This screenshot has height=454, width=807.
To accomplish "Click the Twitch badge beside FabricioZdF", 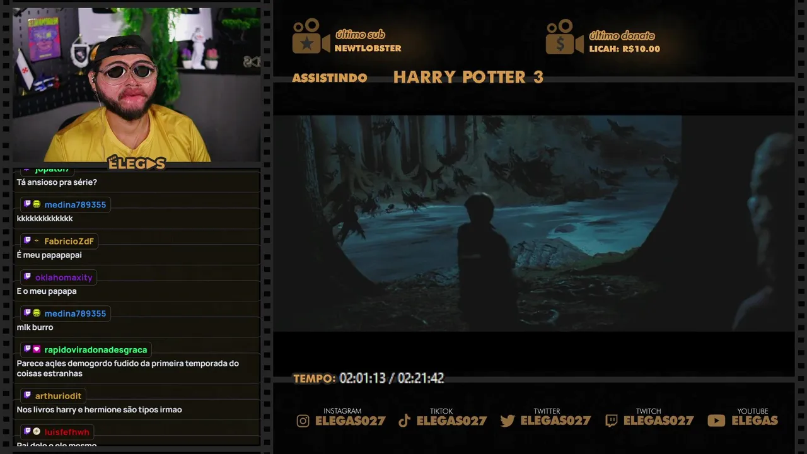I will [x=27, y=241].
